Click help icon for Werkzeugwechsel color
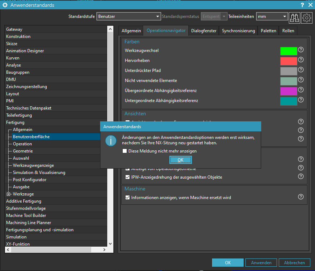The width and height of the screenshot is (315, 271). point(301,50)
